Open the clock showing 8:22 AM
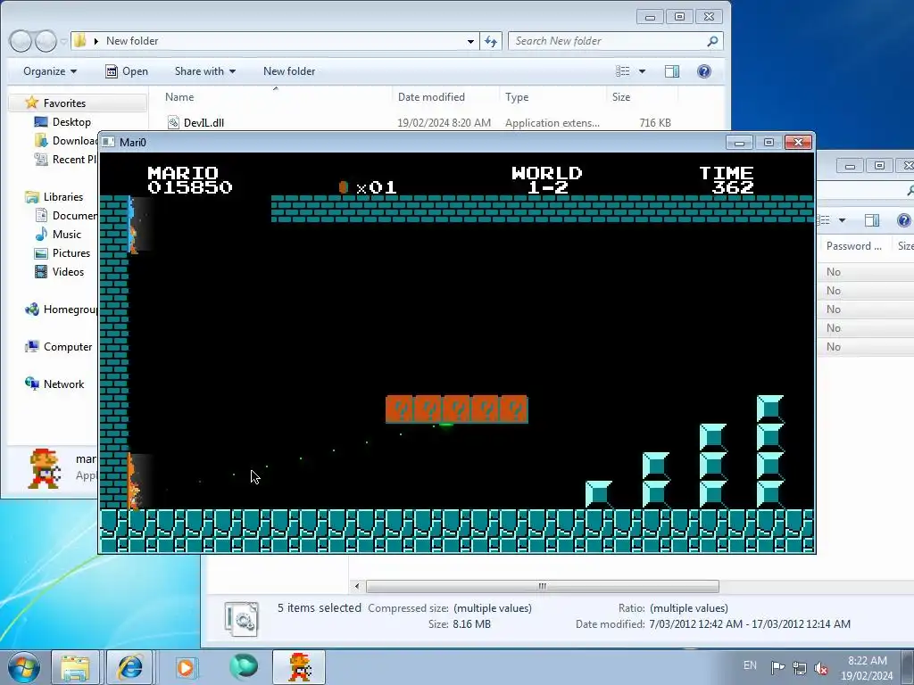Screen dimensions: 914x685 pos(868,668)
